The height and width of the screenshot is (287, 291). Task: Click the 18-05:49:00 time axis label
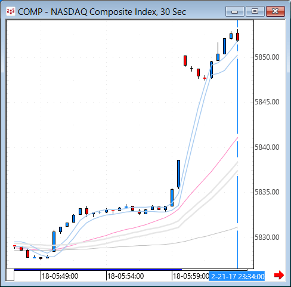point(60,276)
